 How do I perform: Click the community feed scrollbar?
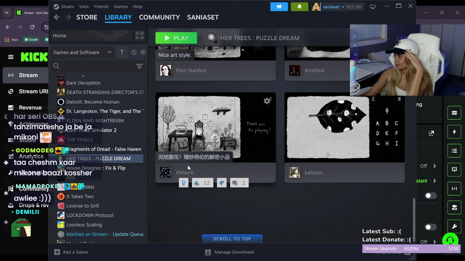pos(414,220)
